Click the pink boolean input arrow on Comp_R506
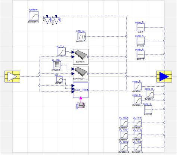The height and width of the screenshot is (155, 177). (x=81, y=98)
